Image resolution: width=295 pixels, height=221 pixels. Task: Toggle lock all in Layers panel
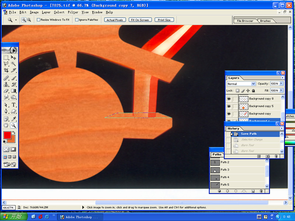(253, 91)
